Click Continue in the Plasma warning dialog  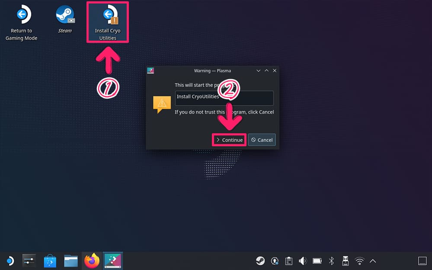coord(229,140)
